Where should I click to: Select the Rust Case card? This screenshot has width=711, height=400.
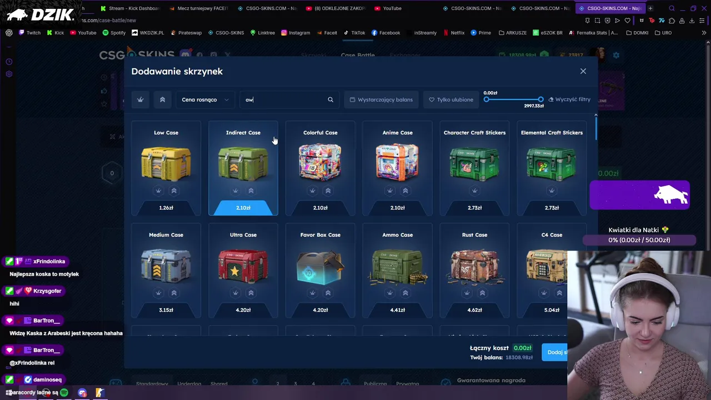(474, 271)
